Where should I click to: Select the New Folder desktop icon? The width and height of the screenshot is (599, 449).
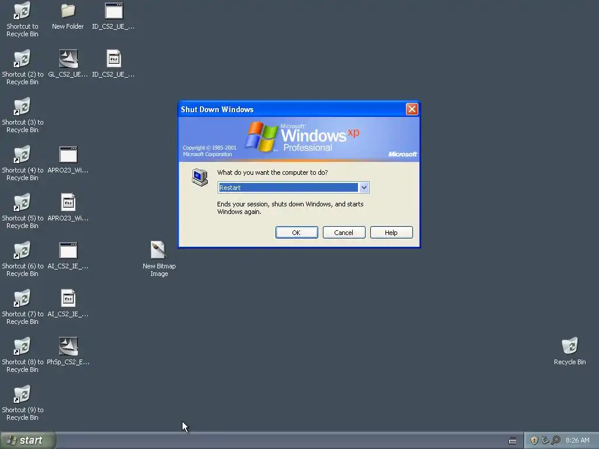68,16
